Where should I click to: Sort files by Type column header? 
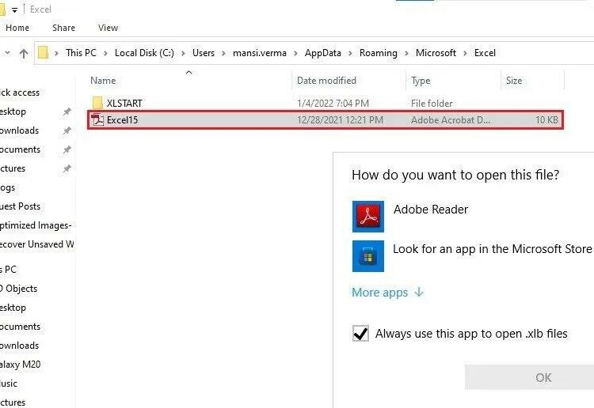(421, 81)
